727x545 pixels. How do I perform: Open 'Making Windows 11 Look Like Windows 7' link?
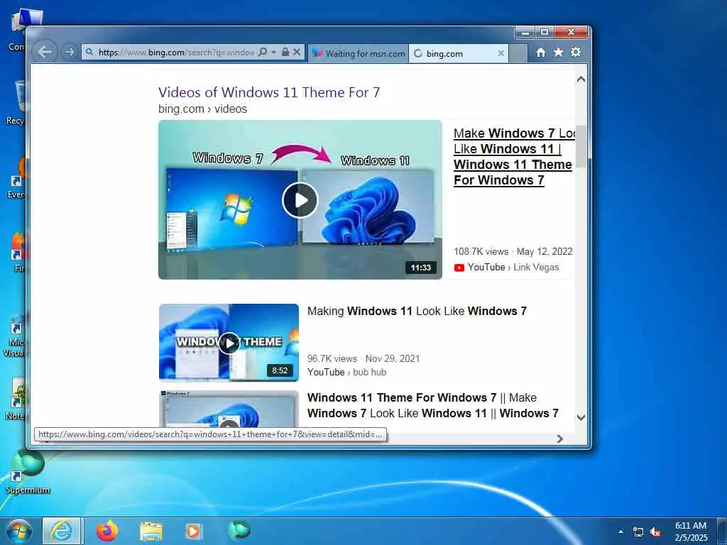[417, 311]
